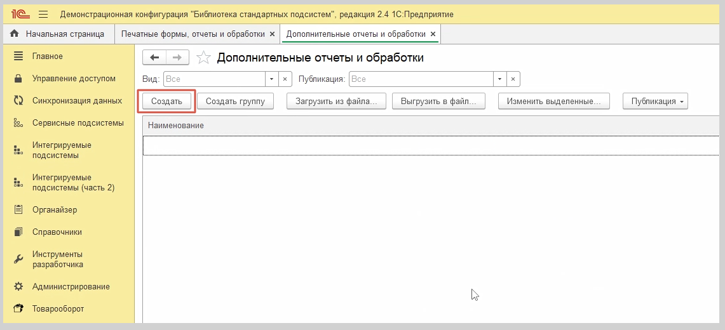The width and height of the screenshot is (725, 330).
Task: Expand the Вид dropdown list
Action: click(x=271, y=79)
